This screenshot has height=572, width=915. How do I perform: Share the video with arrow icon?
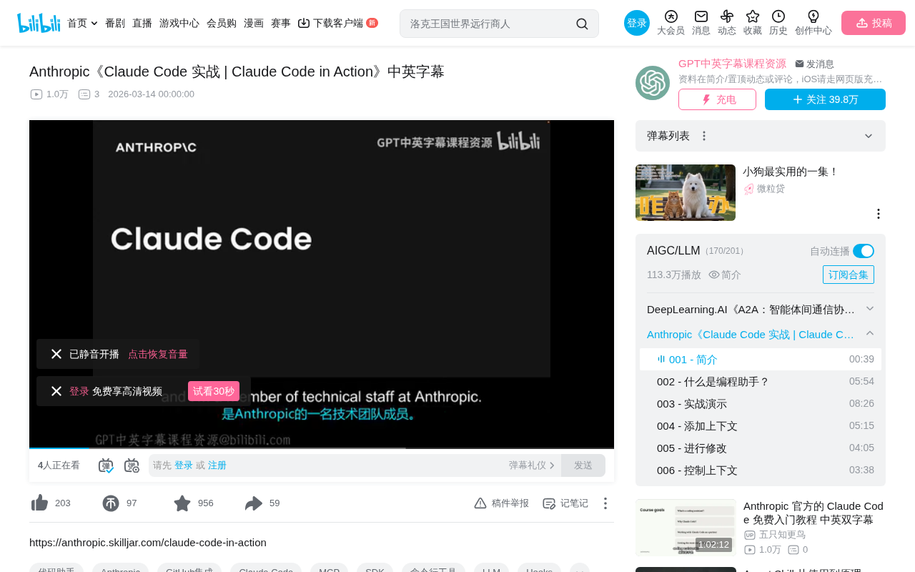[x=254, y=503]
